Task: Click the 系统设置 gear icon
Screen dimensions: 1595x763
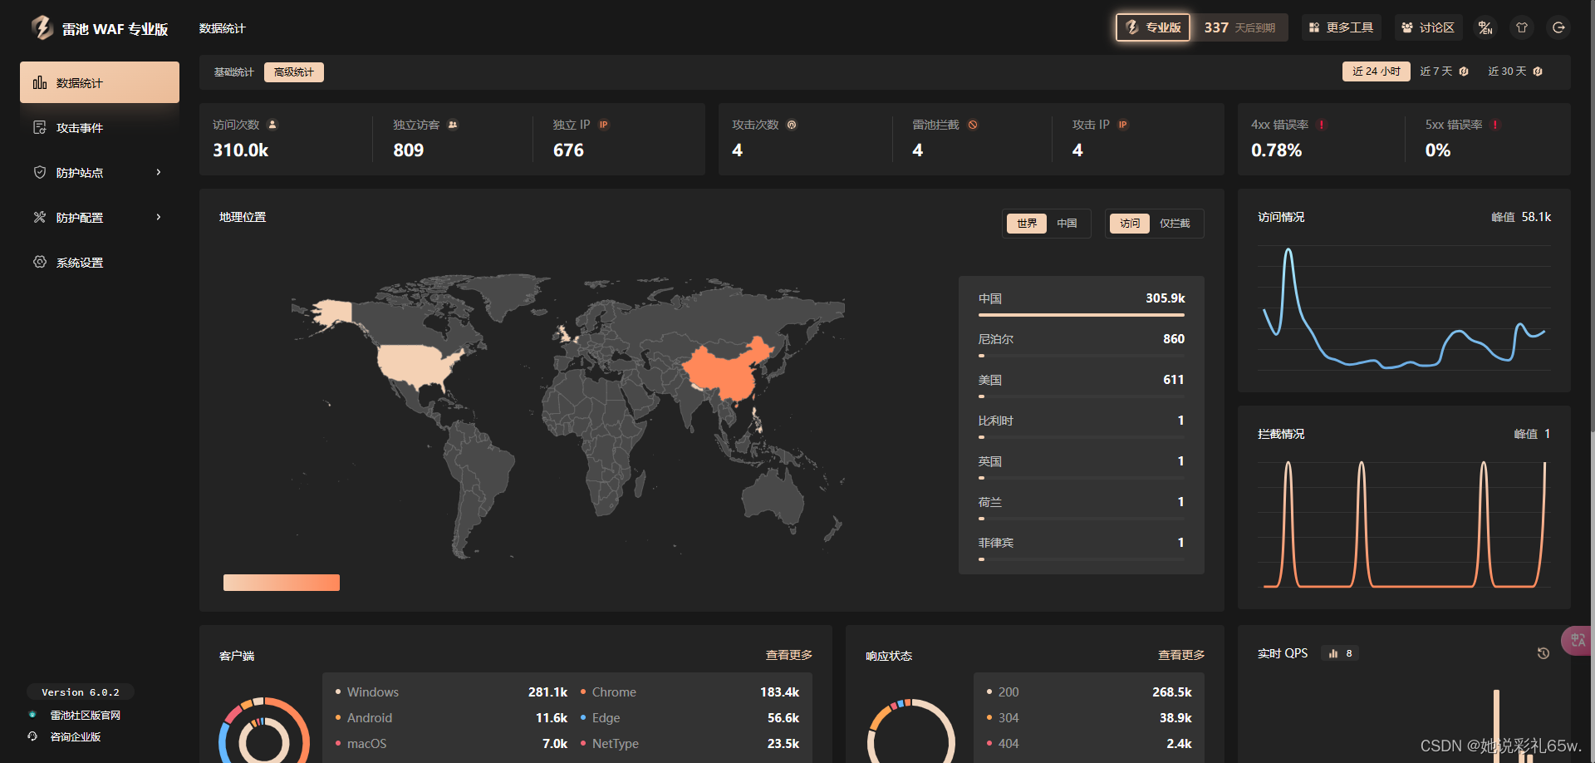Action: point(39,262)
